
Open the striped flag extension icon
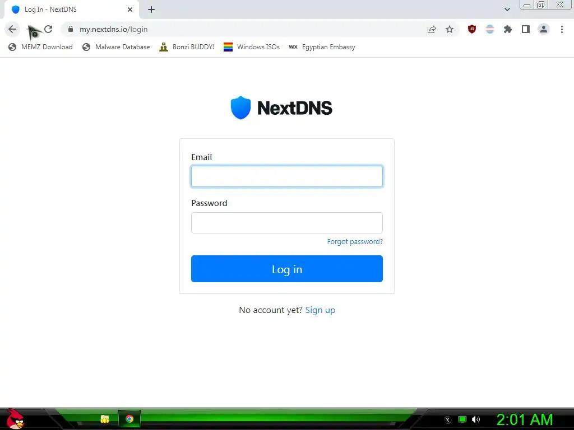tap(490, 29)
